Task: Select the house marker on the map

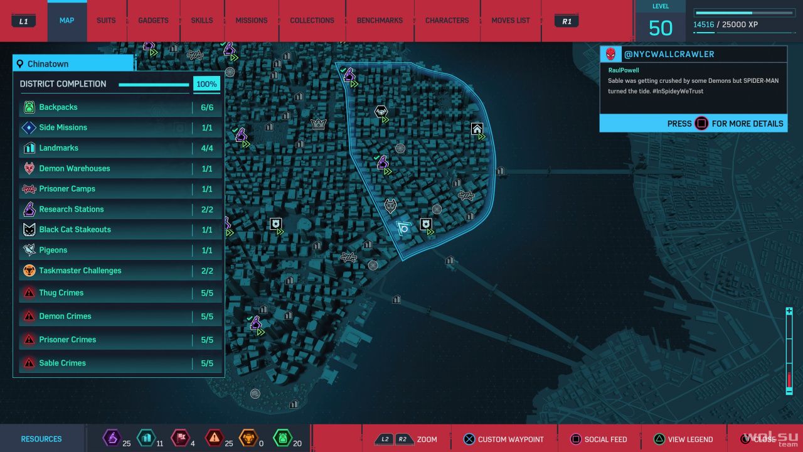Action: point(477,129)
